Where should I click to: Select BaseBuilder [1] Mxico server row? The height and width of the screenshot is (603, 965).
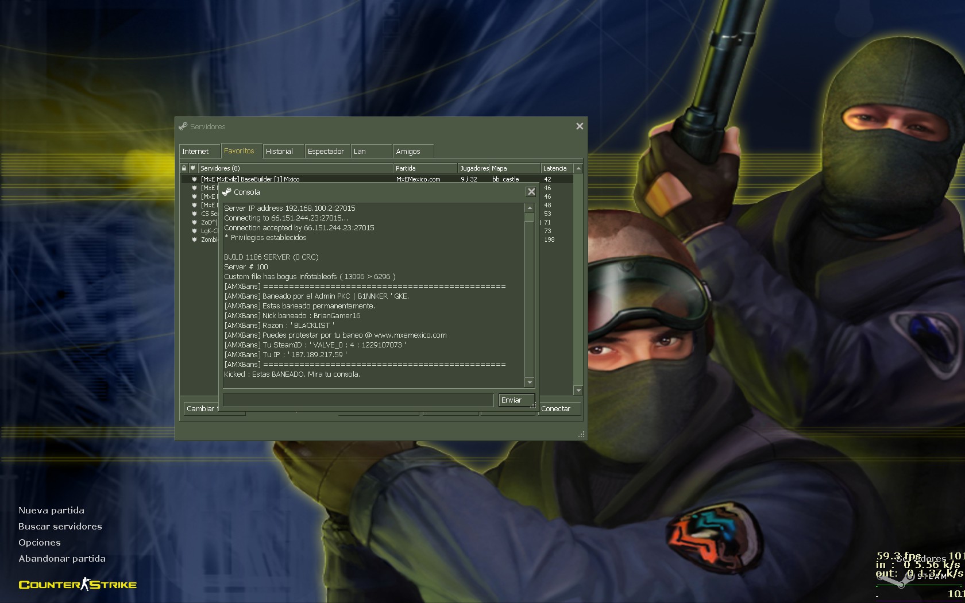(x=377, y=179)
